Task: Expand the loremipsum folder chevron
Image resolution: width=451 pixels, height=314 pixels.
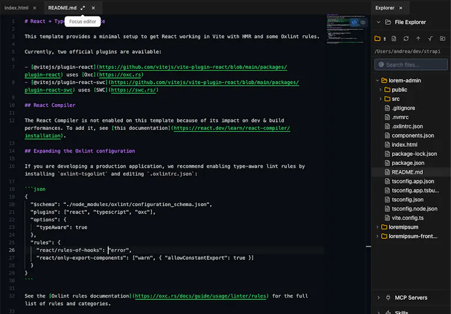Action: pos(377,227)
